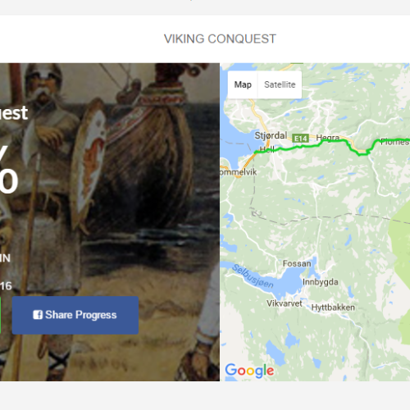410x410 pixels.
Task: Click the Facebook icon on Share Progress
Action: click(38, 315)
